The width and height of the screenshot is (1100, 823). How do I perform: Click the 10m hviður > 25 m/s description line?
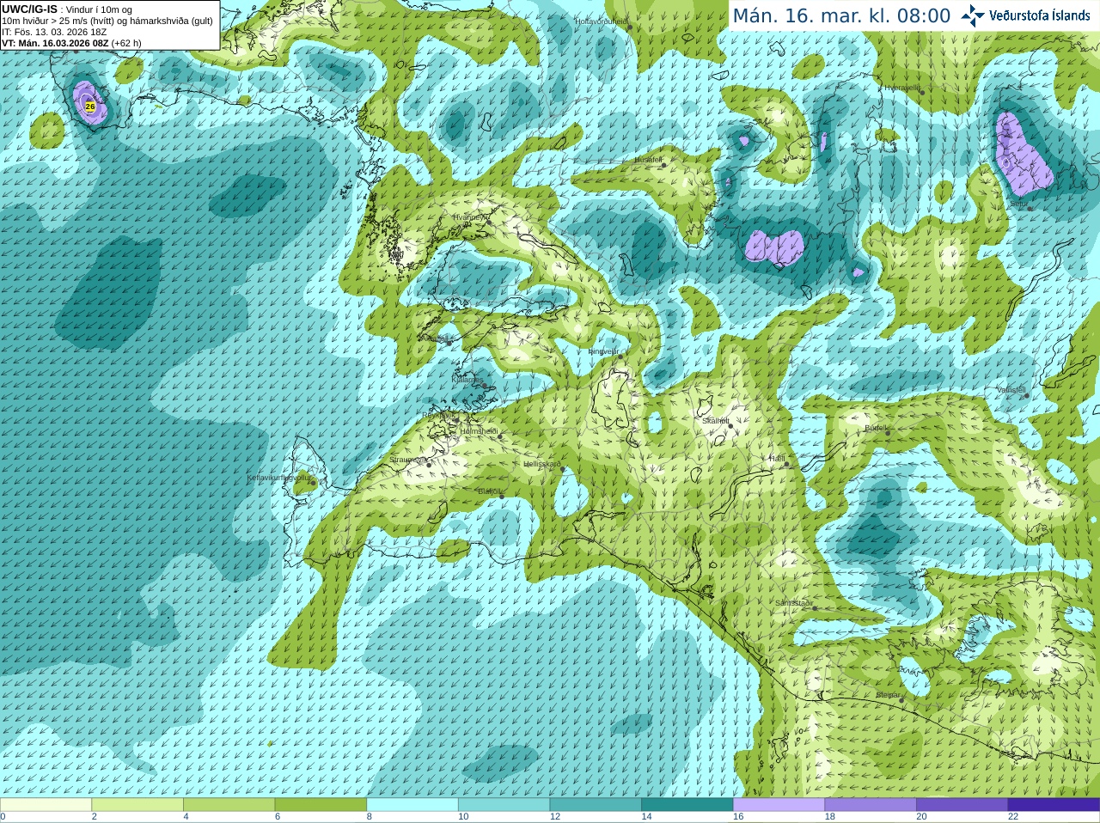107,21
